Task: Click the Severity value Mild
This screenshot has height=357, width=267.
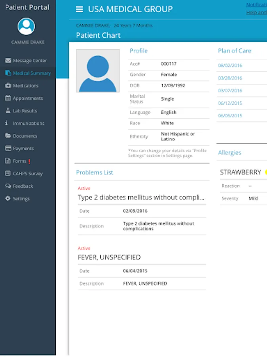Action: pyautogui.click(x=254, y=198)
